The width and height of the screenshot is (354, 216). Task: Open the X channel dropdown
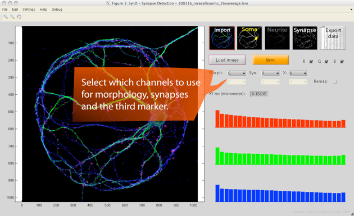(x=298, y=73)
